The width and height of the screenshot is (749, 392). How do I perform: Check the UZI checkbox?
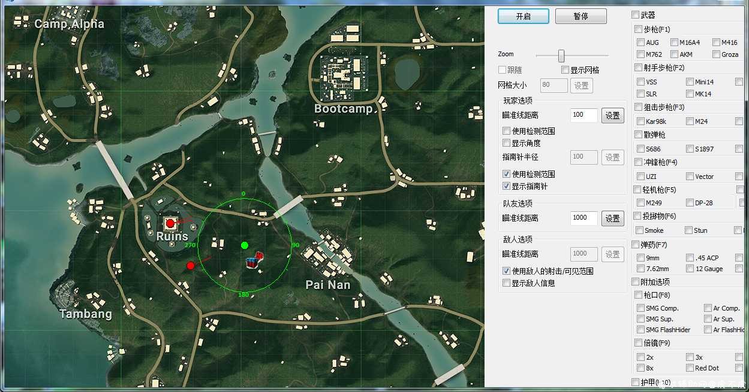640,177
